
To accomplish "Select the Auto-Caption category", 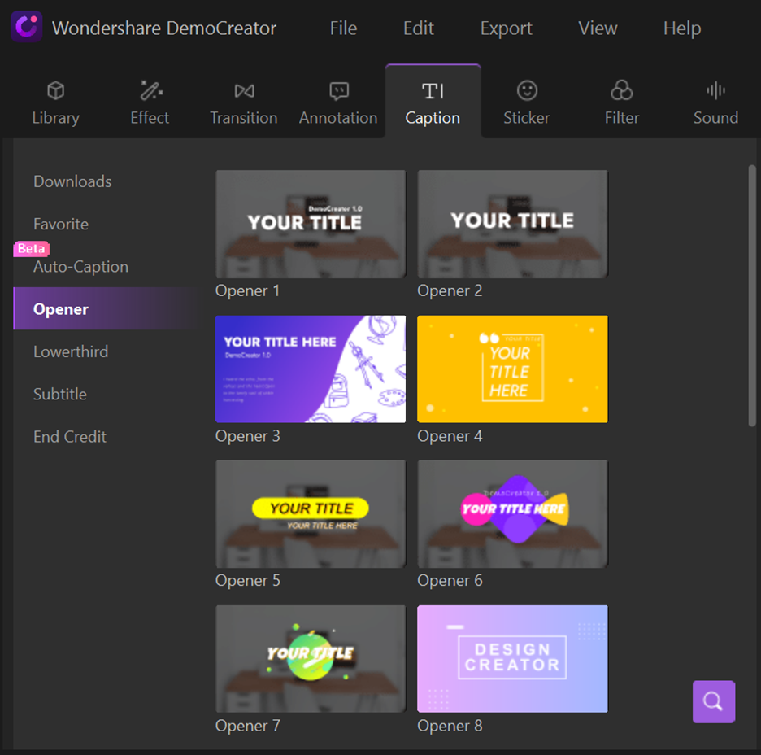I will pyautogui.click(x=80, y=267).
